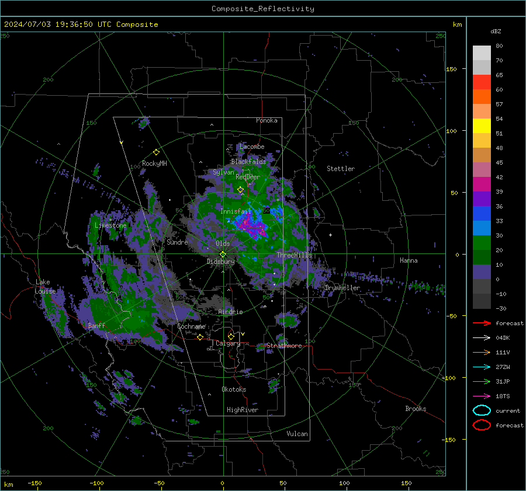Click the bright green 20-30 dBZ swatch
This screenshot has width=526, height=491.
pos(482,243)
